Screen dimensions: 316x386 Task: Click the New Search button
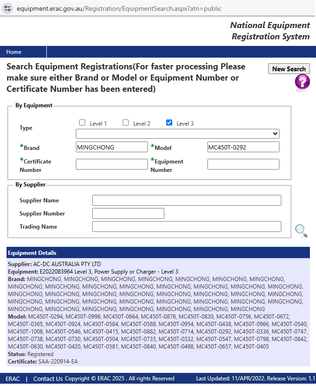[x=289, y=69]
